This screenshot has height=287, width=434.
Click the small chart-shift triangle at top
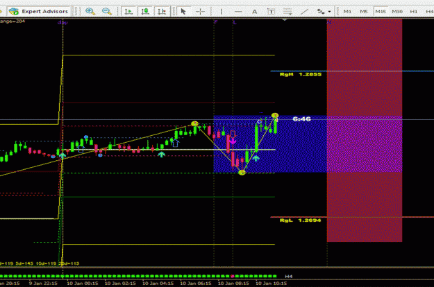284,19
